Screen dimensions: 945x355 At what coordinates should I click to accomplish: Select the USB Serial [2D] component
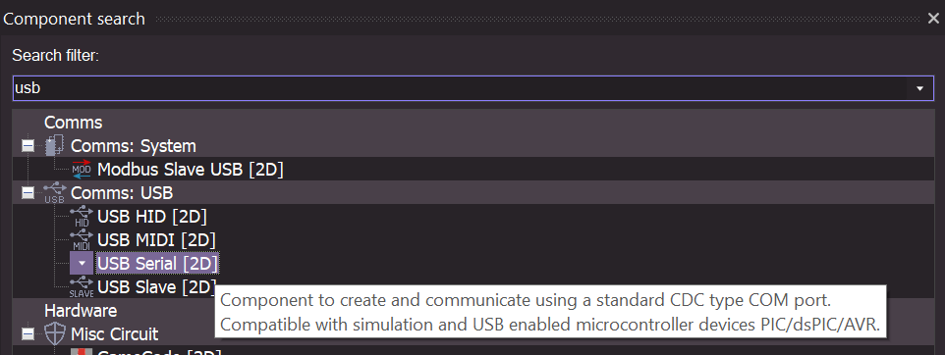(157, 263)
